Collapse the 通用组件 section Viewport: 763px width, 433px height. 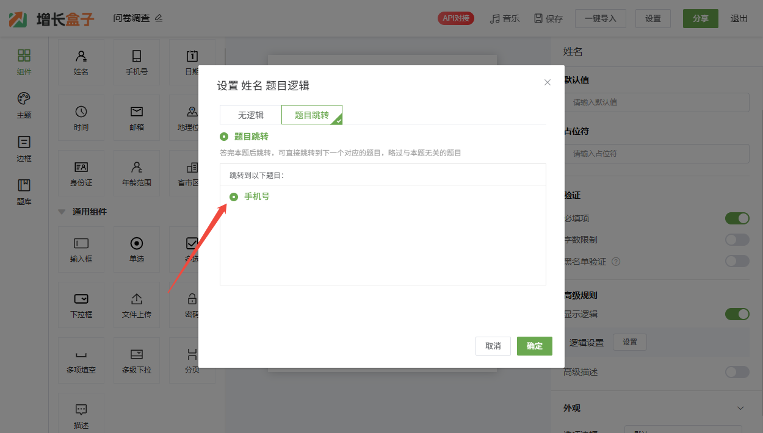(62, 212)
